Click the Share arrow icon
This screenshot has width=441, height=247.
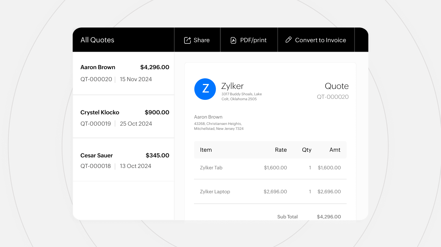(187, 40)
